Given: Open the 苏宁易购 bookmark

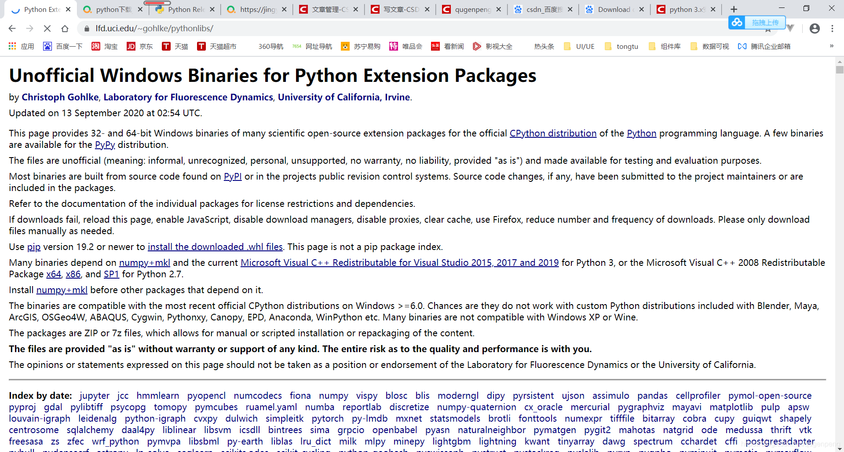Looking at the screenshot, I should (361, 46).
